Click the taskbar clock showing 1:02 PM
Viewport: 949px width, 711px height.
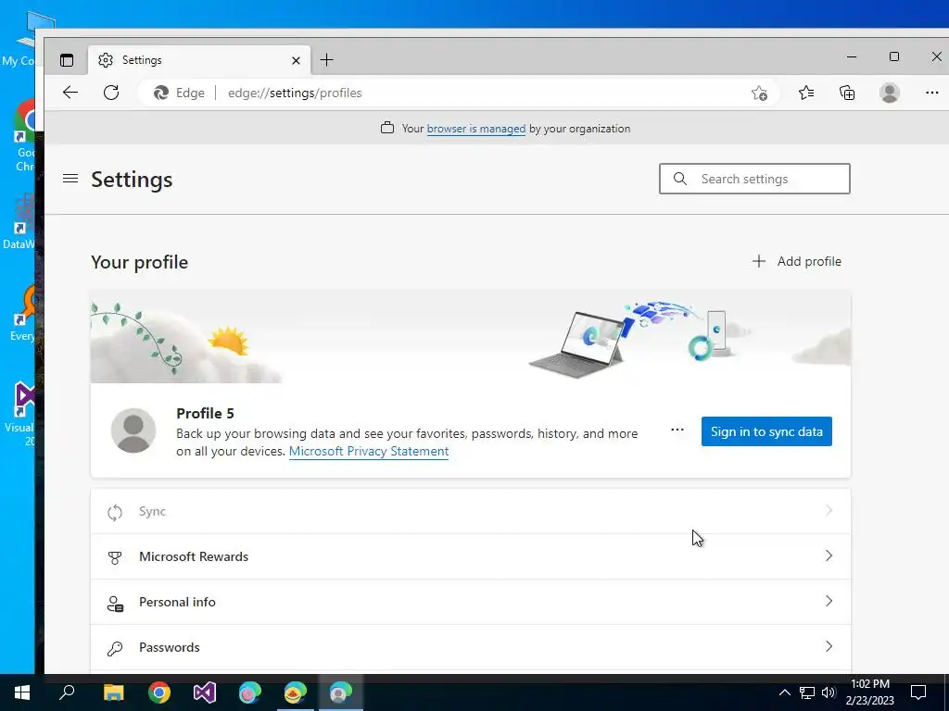pyautogui.click(x=869, y=692)
